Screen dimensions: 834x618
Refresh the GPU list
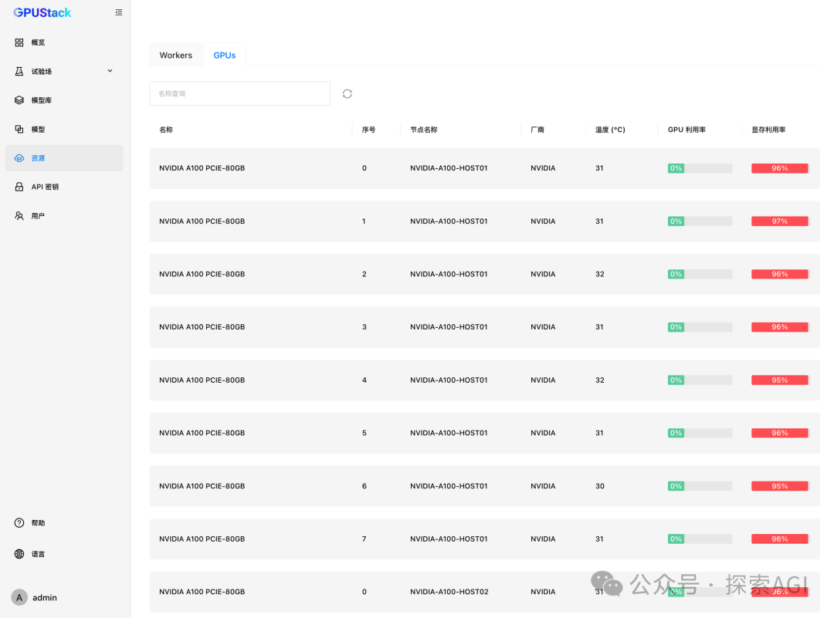pyautogui.click(x=347, y=93)
